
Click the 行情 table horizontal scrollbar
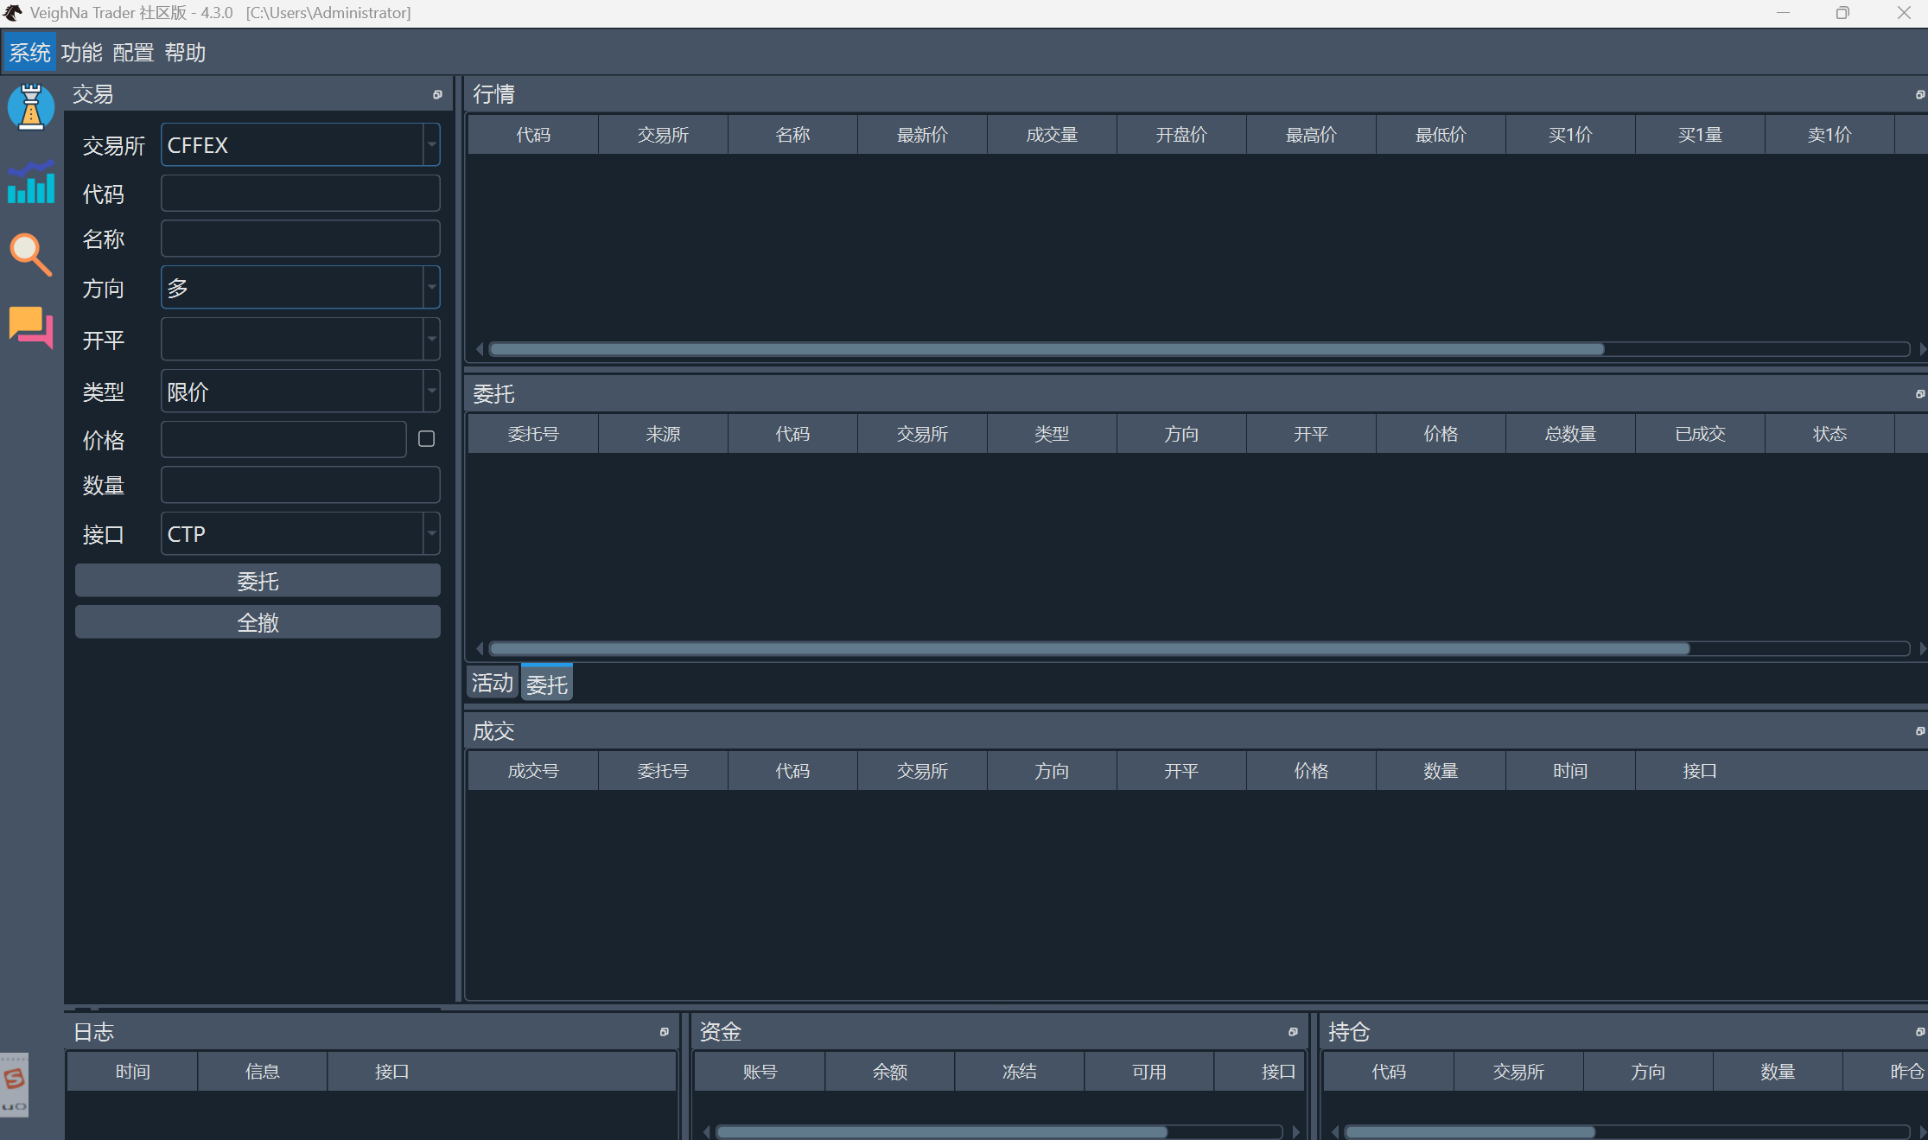(x=1046, y=349)
